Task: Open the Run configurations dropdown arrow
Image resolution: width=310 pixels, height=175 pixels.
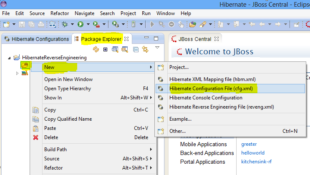Action: tap(88, 24)
